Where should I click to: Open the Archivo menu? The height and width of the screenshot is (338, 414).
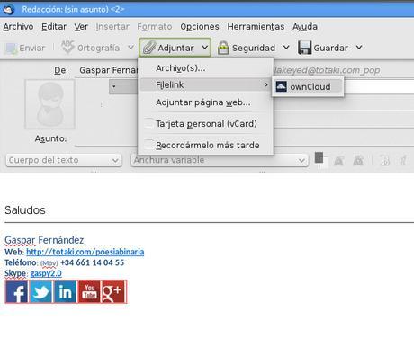tap(18, 27)
